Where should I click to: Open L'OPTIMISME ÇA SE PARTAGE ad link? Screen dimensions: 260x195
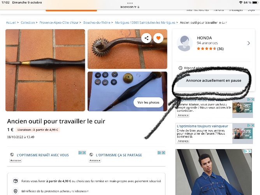coord(119,155)
